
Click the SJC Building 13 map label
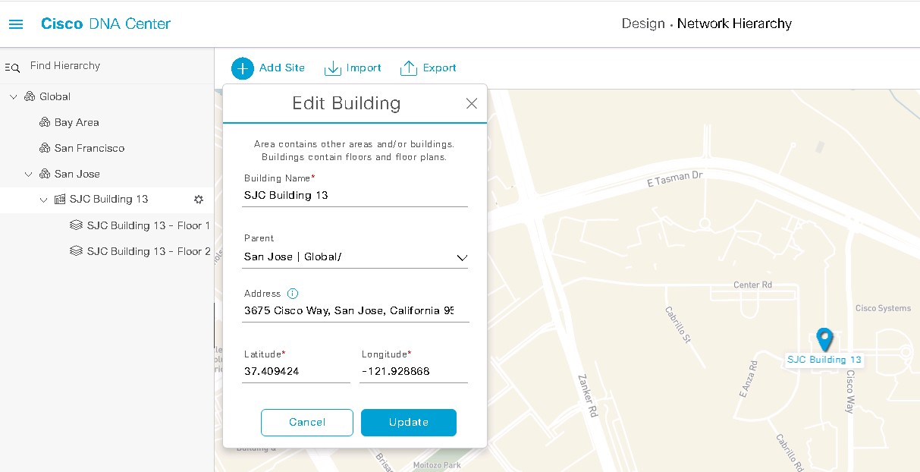point(824,360)
